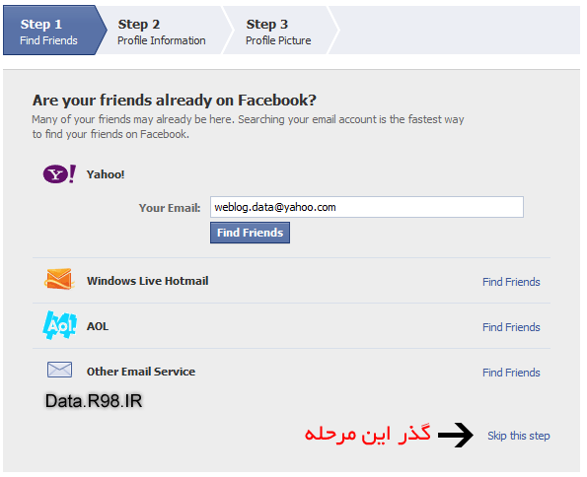Image resolution: width=587 pixels, height=477 pixels.
Task: Click the Yahoo! purple logo icon
Action: click(x=59, y=174)
